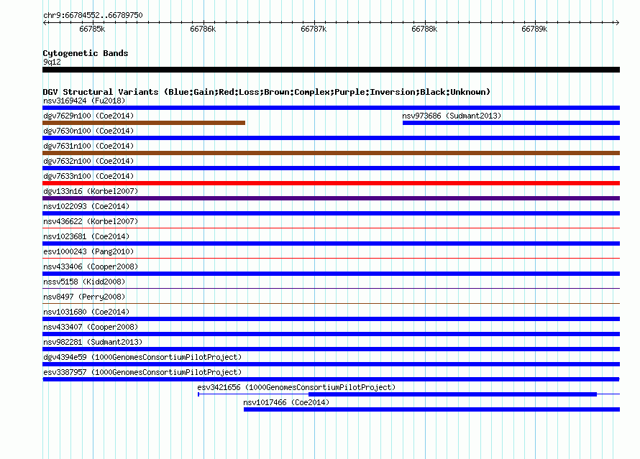Click the blue nsv1022093 gain bar
The height and width of the screenshot is (459, 640).
click(x=331, y=213)
